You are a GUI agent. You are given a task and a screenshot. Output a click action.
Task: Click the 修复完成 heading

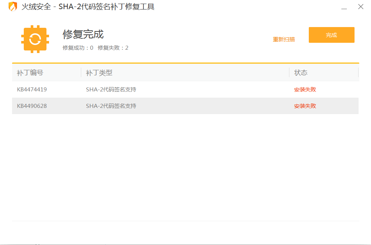point(83,34)
